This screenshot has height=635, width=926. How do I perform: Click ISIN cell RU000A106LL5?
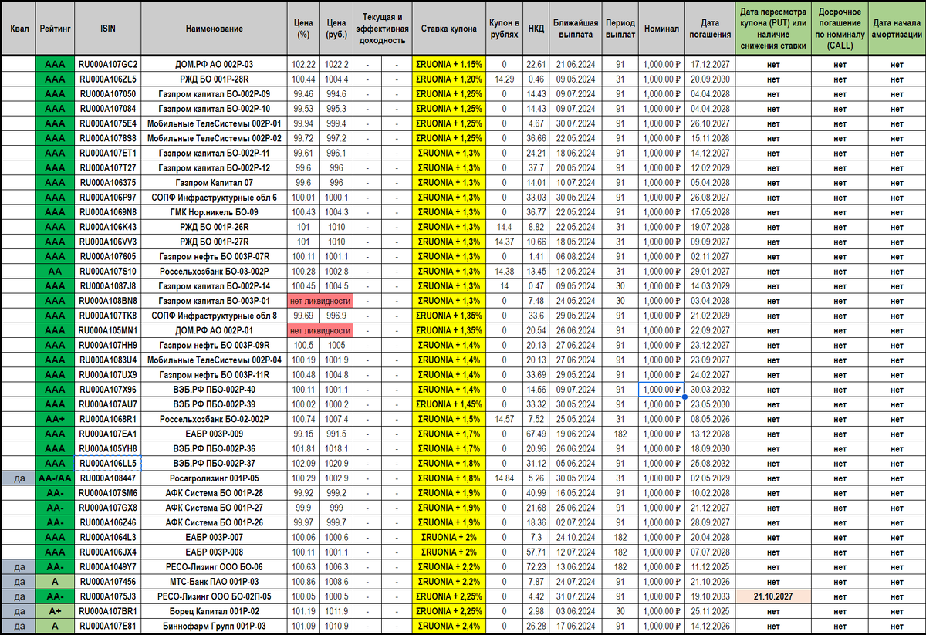(x=107, y=463)
